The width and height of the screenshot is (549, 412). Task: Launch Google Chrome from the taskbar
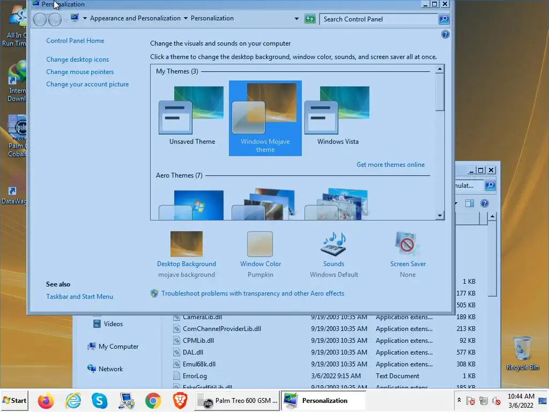[x=153, y=400]
